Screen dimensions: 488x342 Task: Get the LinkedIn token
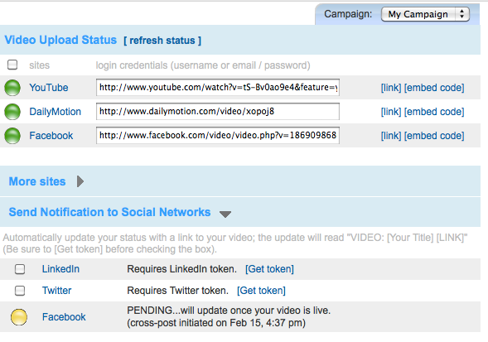(x=269, y=269)
